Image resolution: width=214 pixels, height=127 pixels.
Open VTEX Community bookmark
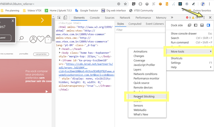pyautogui.click(x=141, y=10)
